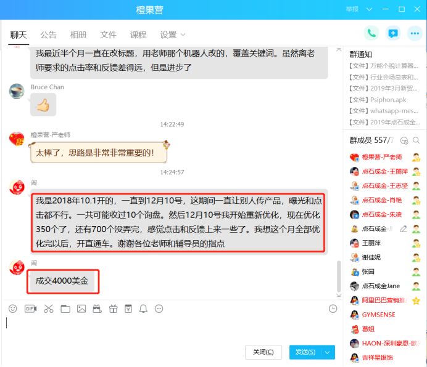
Task: Select member 点石成金-王志坚
Action: 384,186
